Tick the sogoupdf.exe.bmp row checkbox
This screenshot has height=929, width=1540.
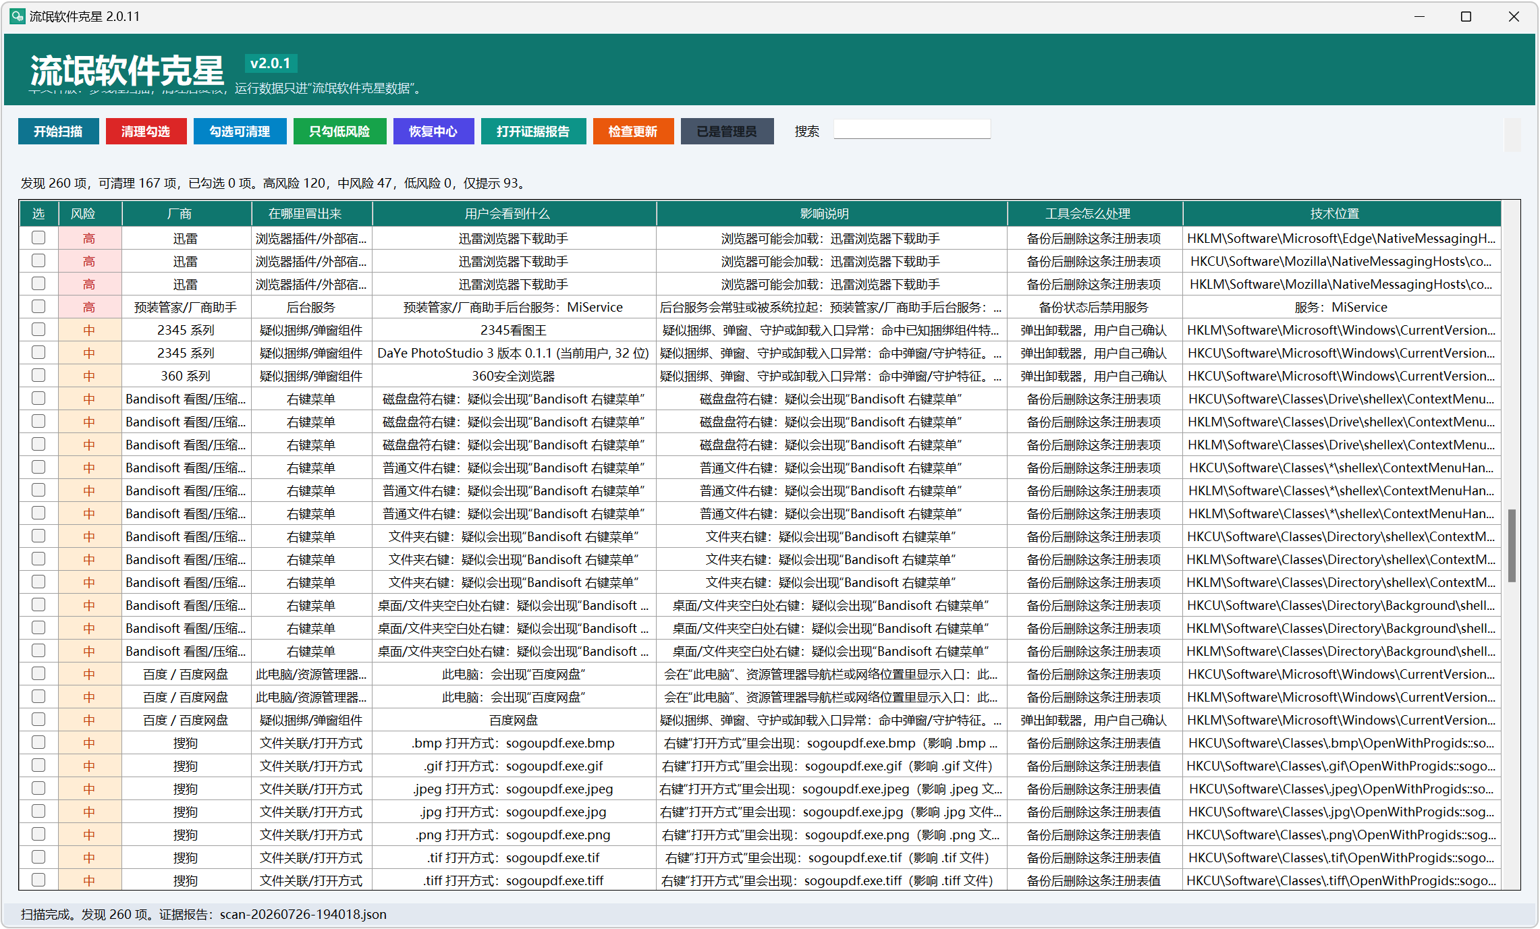coord(38,742)
